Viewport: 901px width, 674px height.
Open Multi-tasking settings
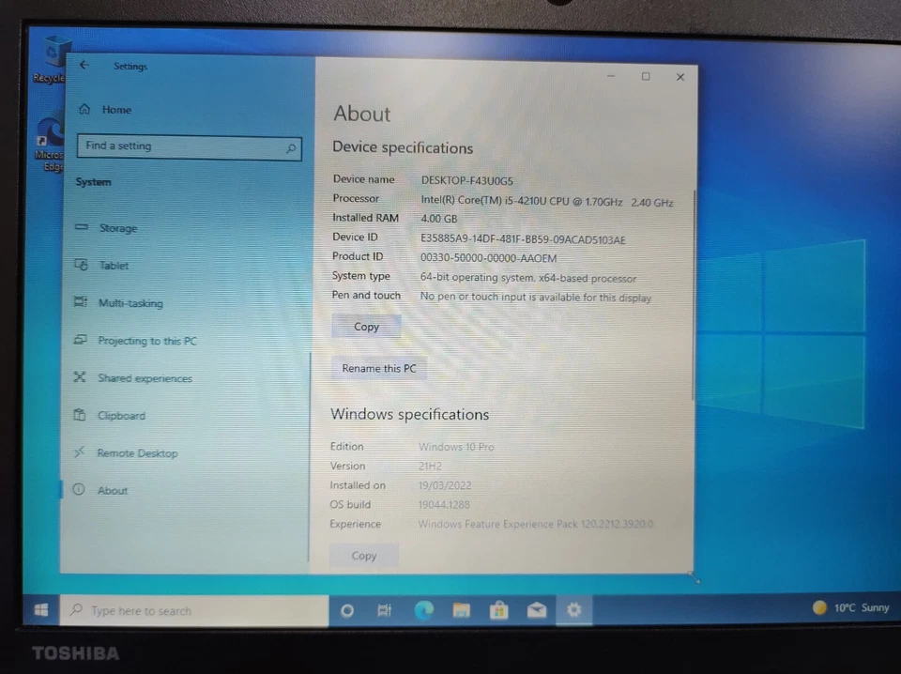(130, 303)
